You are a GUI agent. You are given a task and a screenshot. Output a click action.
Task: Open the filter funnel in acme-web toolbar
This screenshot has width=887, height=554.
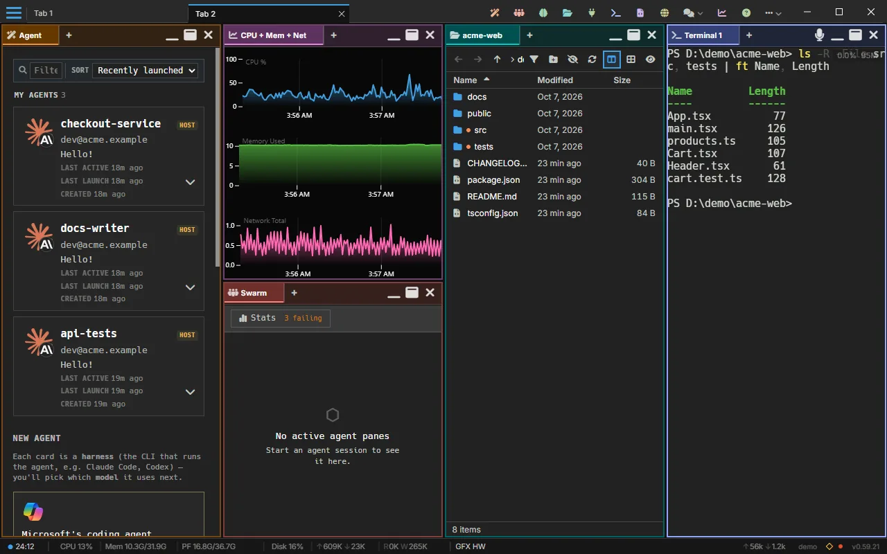(534, 60)
